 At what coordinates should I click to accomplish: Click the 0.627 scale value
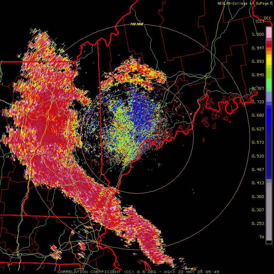point(258,129)
